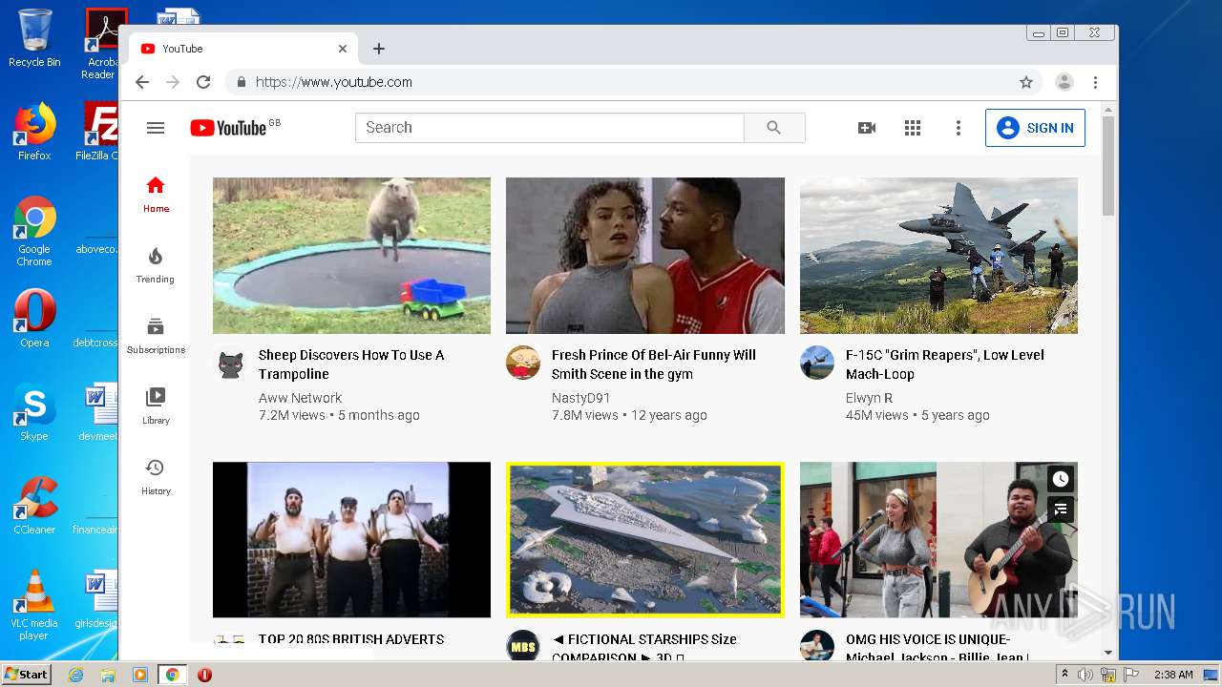This screenshot has height=687, width=1222.
Task: Open a new tab with plus button
Action: [x=379, y=49]
